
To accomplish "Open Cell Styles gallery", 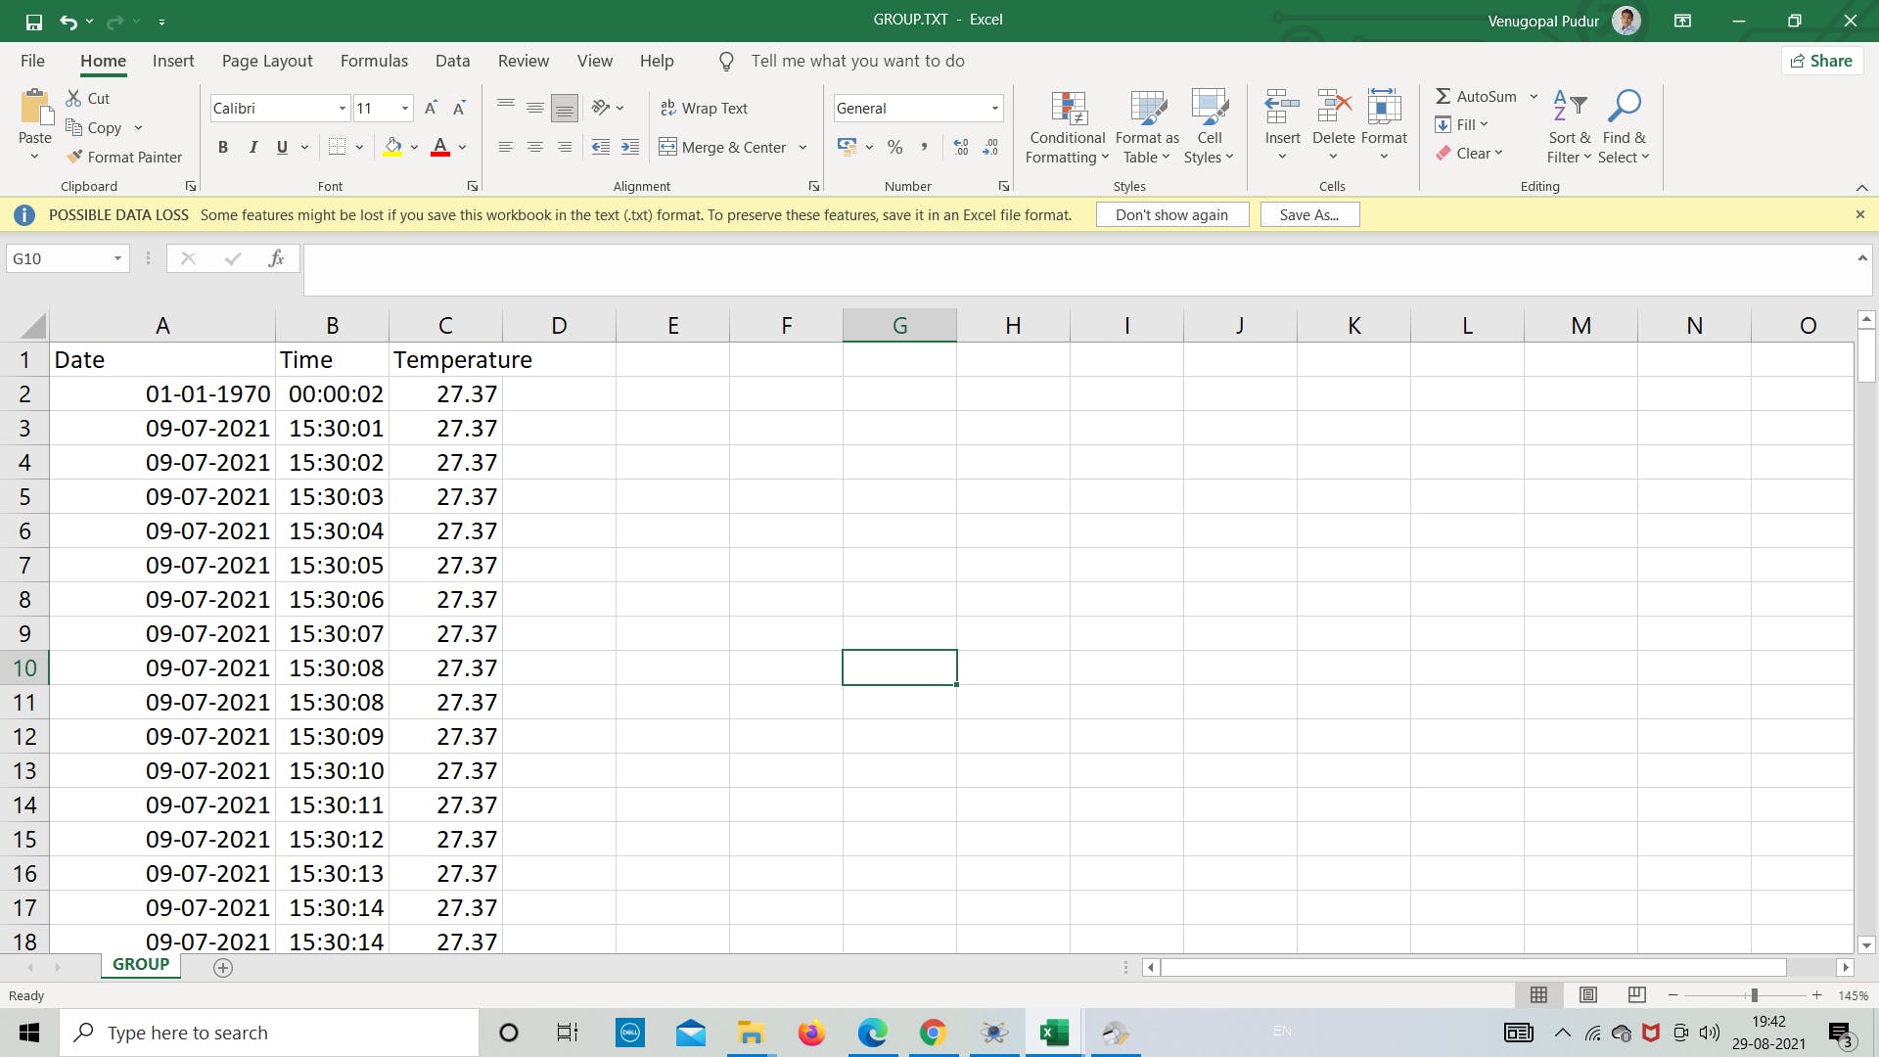I will 1210,127.
